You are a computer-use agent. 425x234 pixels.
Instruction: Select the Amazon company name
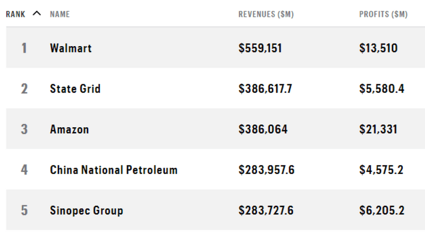tap(69, 129)
